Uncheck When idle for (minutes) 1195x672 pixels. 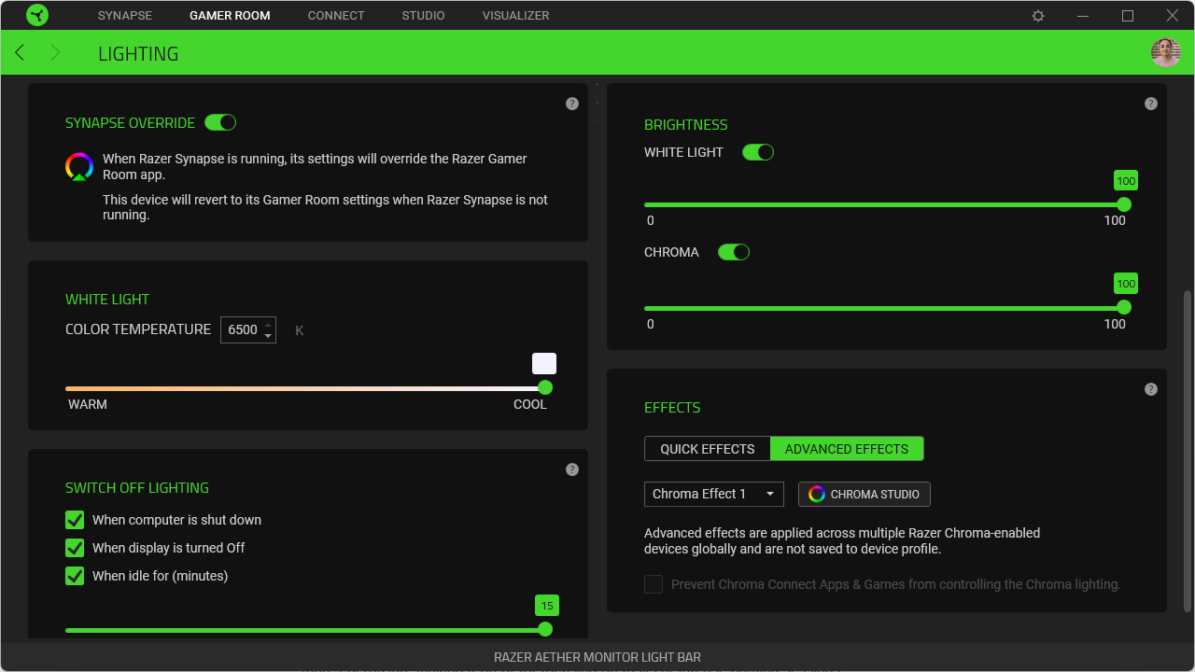click(x=75, y=576)
